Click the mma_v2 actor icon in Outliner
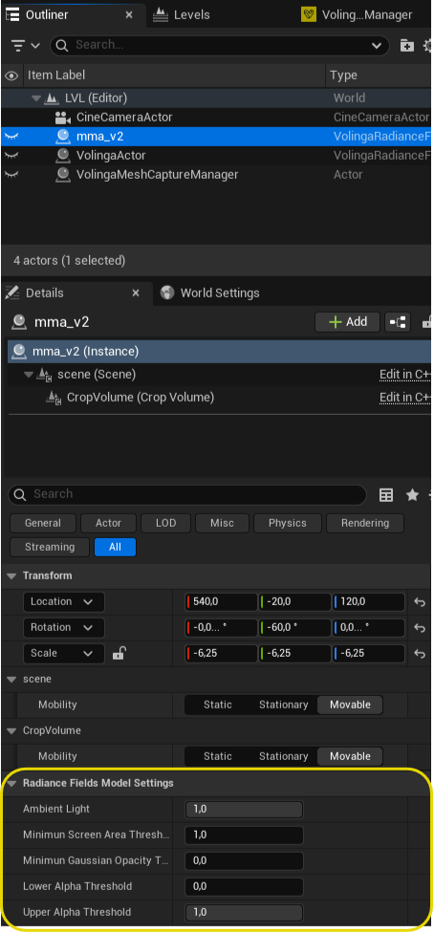This screenshot has height=933, width=434. click(63, 137)
